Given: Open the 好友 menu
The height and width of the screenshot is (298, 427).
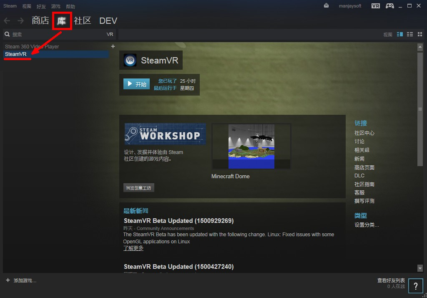Looking at the screenshot, I should pyautogui.click(x=41, y=6).
